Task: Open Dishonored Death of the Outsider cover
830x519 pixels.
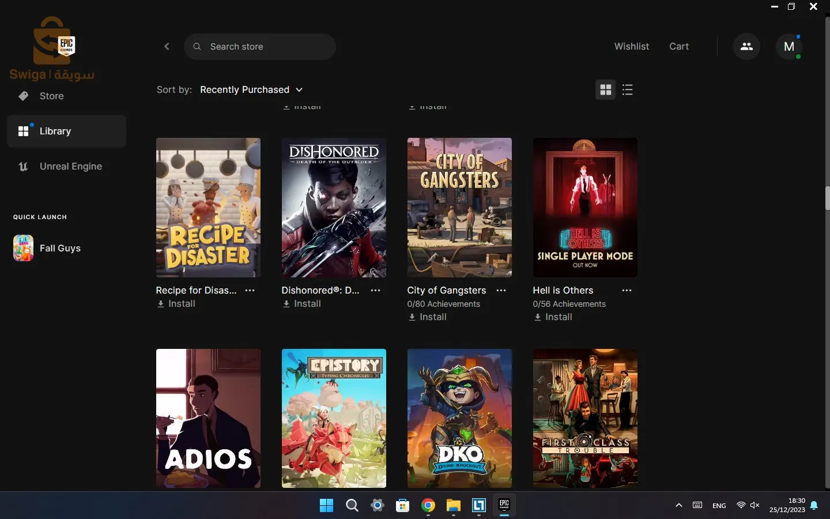Action: coord(334,208)
